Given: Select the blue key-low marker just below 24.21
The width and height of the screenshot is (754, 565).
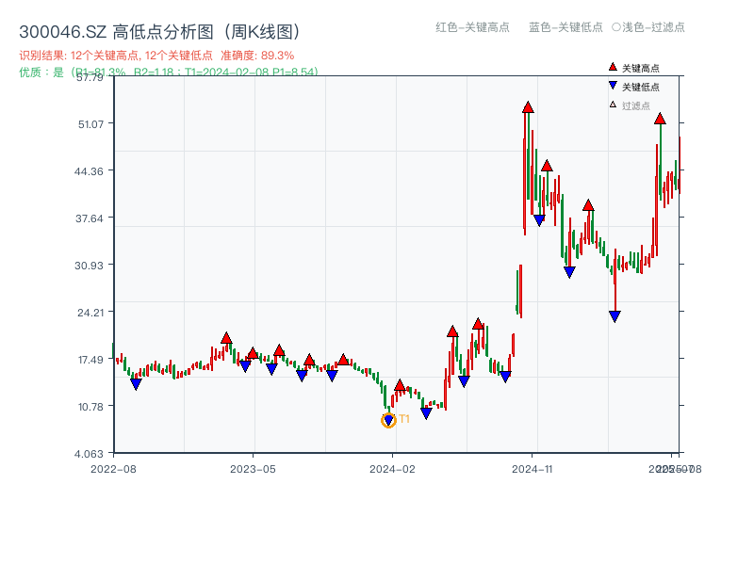Looking at the screenshot, I should coord(615,316).
